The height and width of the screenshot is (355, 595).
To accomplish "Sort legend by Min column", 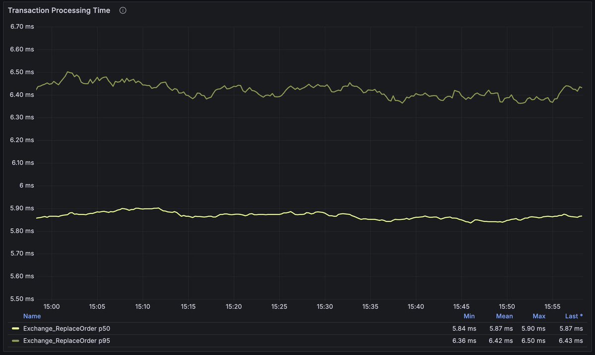I will pyautogui.click(x=469, y=316).
